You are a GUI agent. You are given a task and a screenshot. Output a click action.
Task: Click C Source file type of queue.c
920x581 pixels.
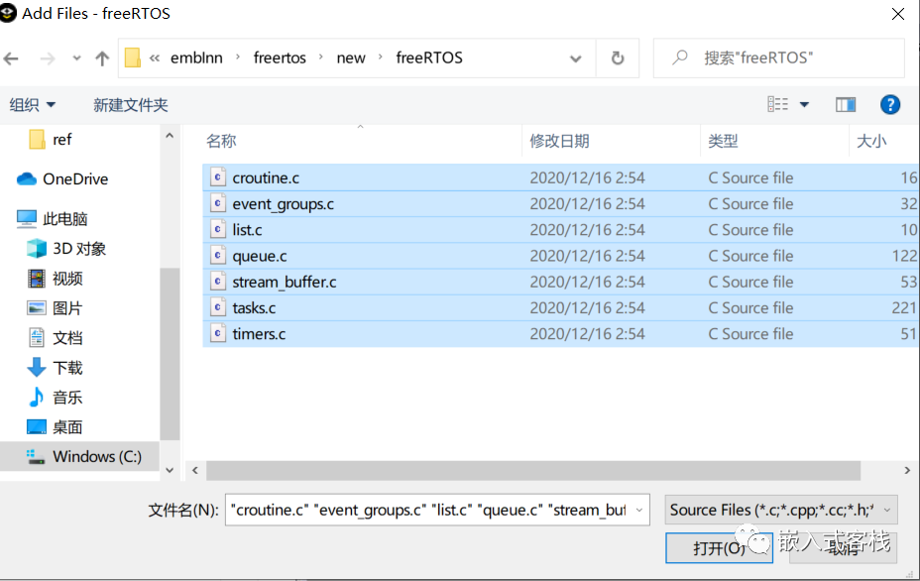750,256
